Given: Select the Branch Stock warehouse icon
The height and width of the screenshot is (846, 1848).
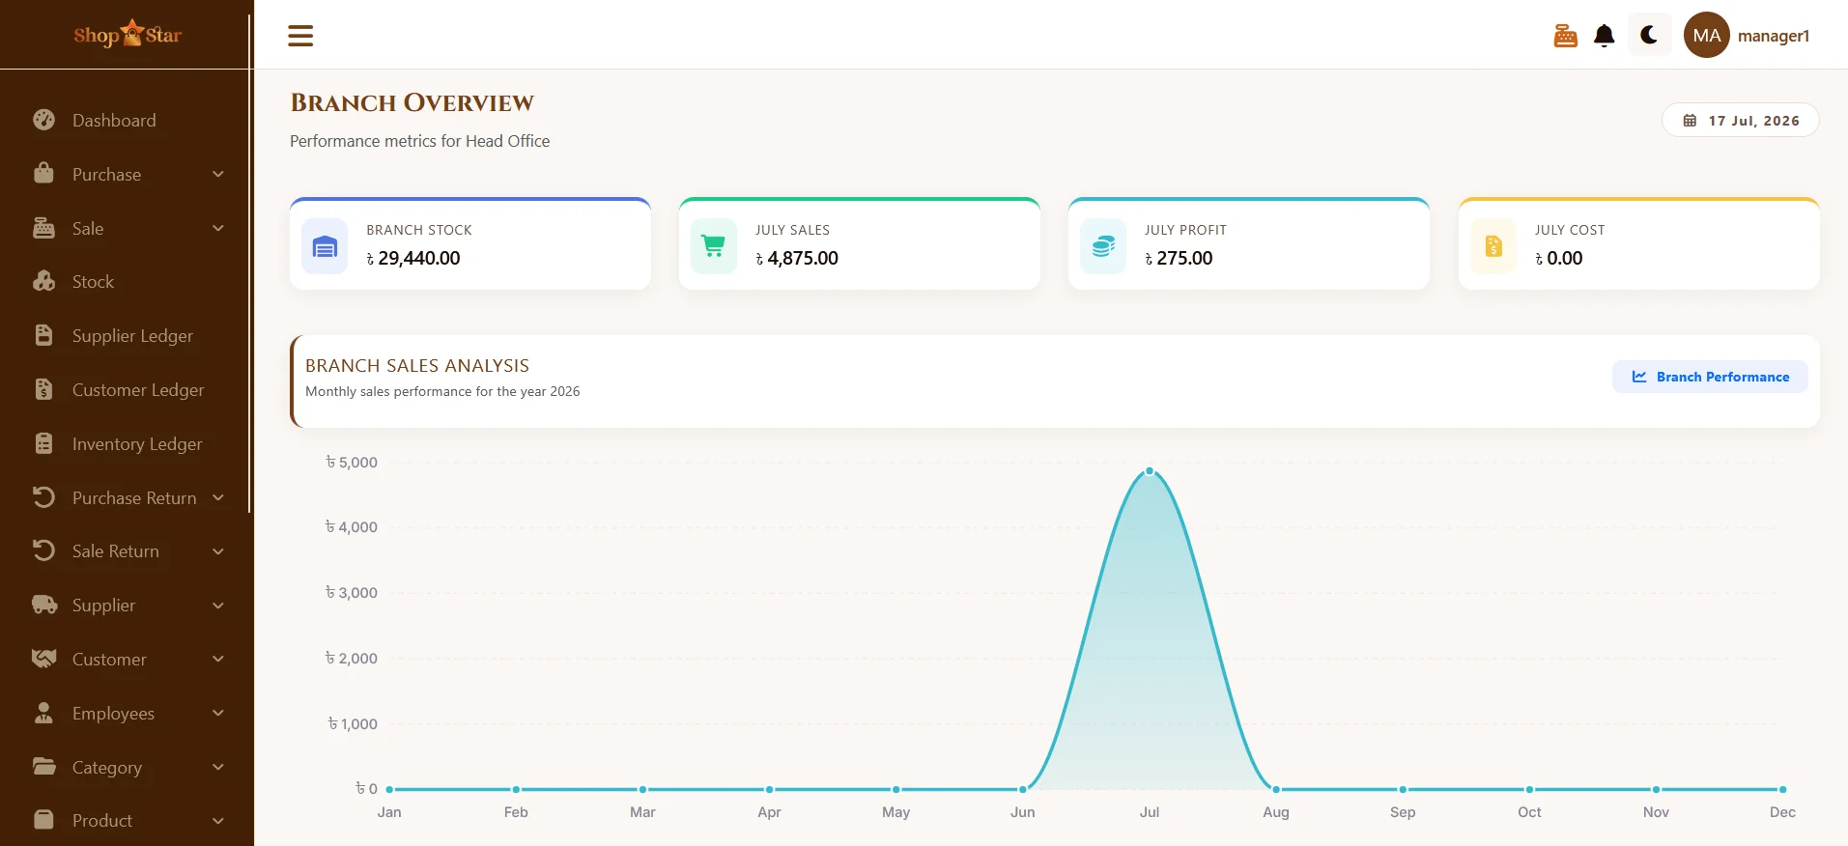Looking at the screenshot, I should [325, 247].
